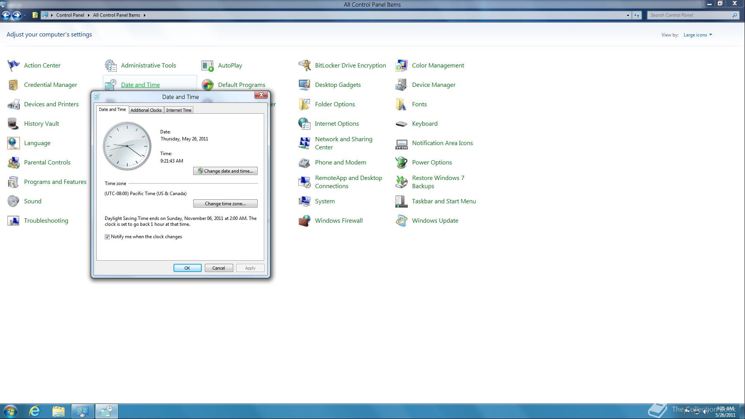
Task: Switch to Date and Time taskbar button
Action: (x=106, y=411)
